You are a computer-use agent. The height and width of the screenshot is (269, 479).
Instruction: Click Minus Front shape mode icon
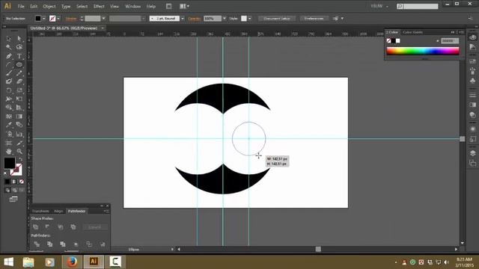(x=47, y=227)
